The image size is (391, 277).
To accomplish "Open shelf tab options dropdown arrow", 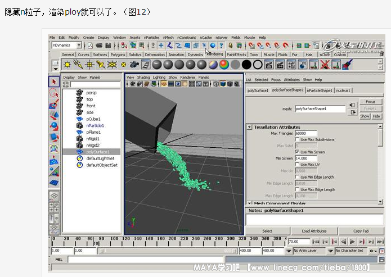I will (x=55, y=69).
